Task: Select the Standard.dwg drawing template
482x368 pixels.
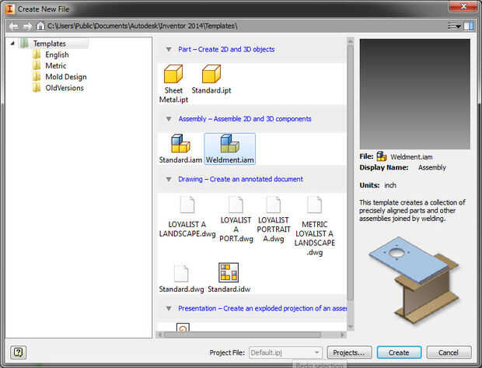Action: point(181,279)
